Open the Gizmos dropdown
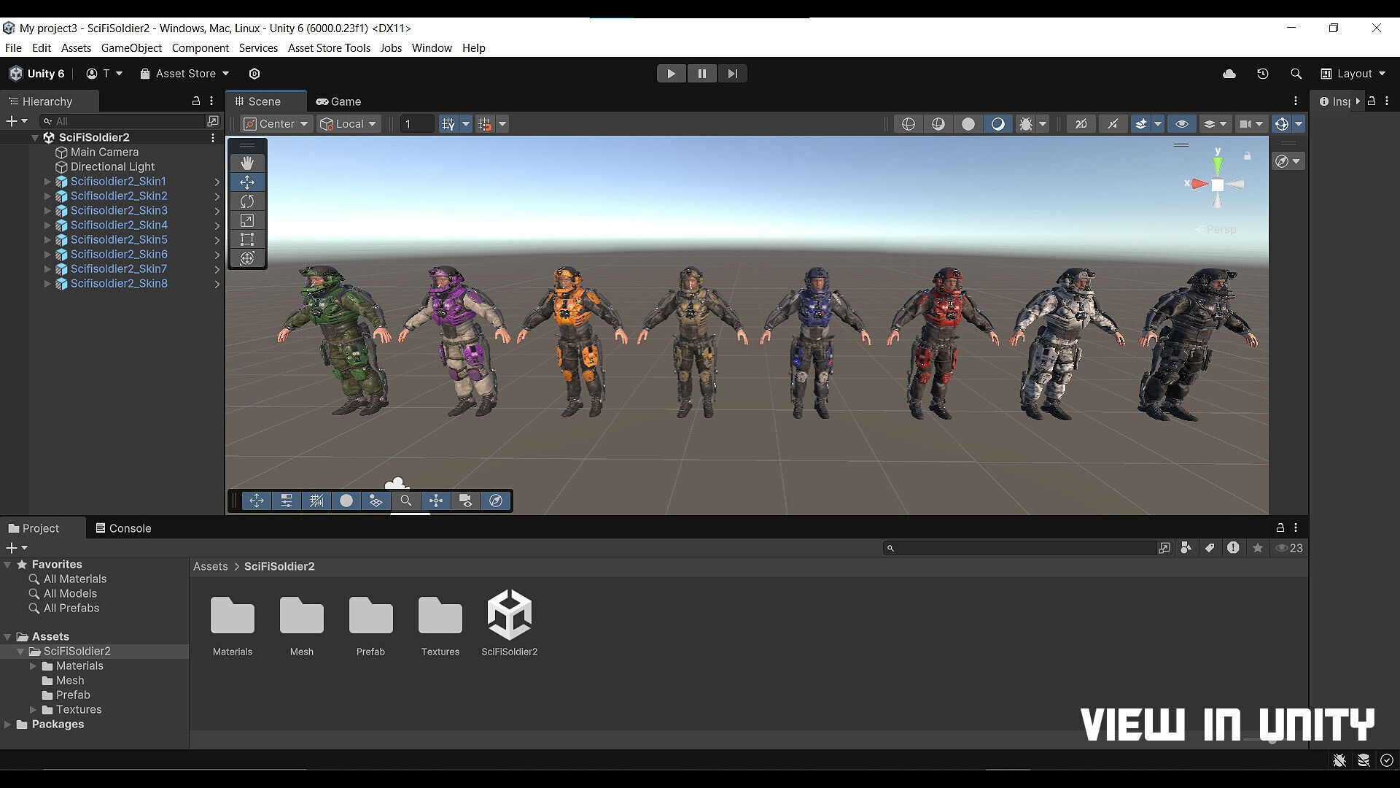Image resolution: width=1400 pixels, height=788 pixels. 1299,124
